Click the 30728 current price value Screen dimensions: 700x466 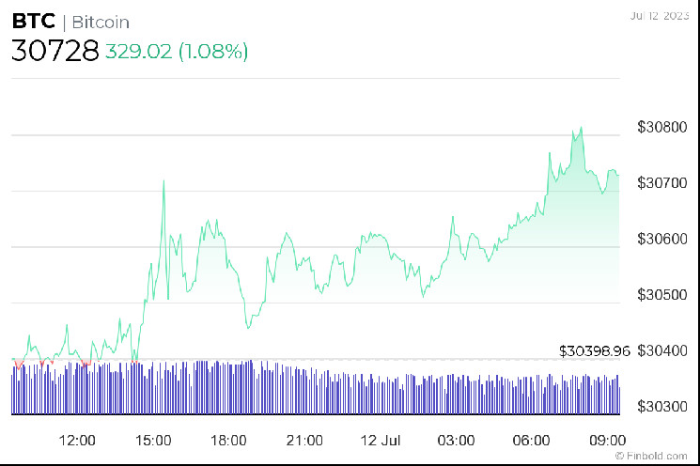54,51
